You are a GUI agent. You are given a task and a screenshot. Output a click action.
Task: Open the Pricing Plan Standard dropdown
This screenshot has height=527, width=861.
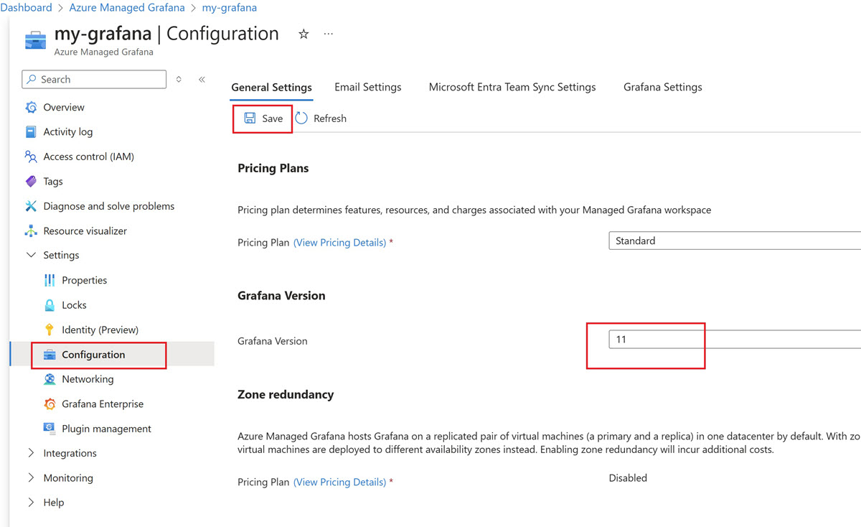(x=732, y=241)
